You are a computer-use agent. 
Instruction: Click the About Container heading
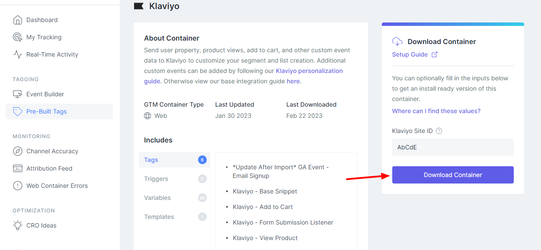(172, 38)
